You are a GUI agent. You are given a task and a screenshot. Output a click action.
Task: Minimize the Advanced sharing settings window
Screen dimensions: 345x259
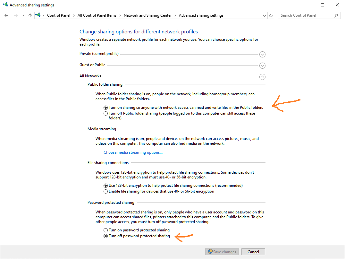[x=308, y=5]
